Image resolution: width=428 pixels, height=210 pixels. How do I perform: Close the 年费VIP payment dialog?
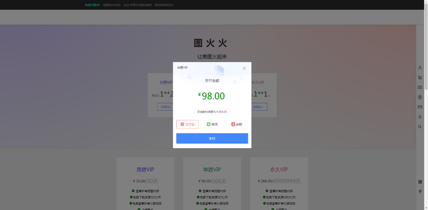pyautogui.click(x=244, y=68)
